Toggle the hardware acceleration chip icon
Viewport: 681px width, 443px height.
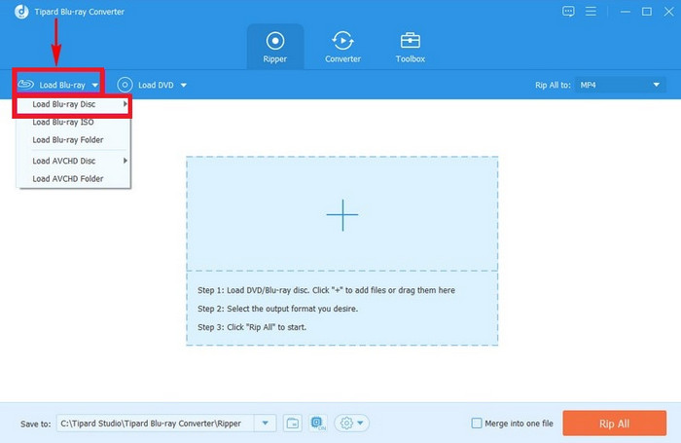pos(318,423)
